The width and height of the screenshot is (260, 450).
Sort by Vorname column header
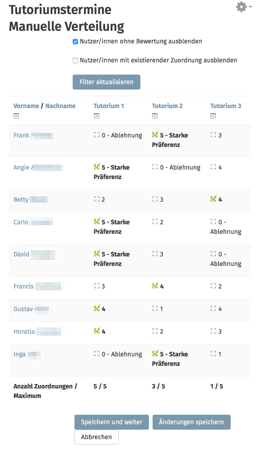tap(26, 106)
